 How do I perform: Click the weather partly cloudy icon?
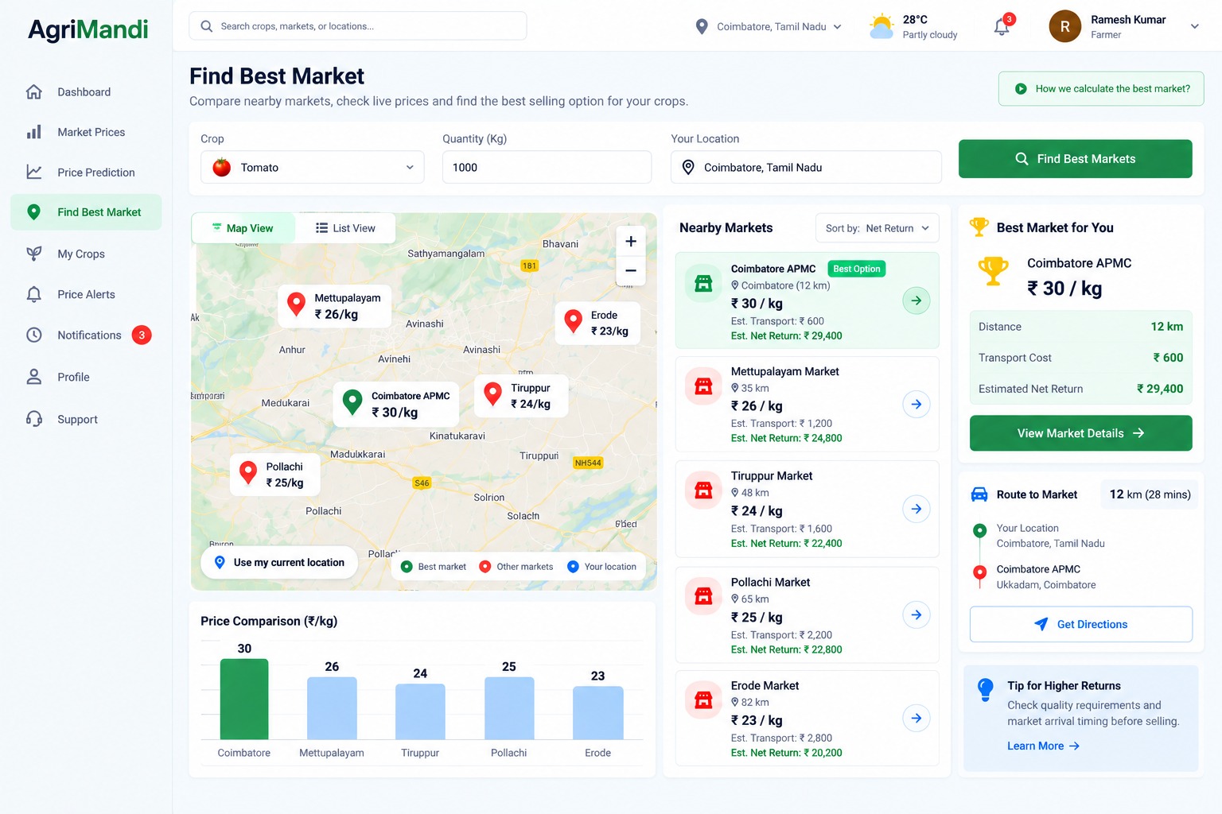881,26
